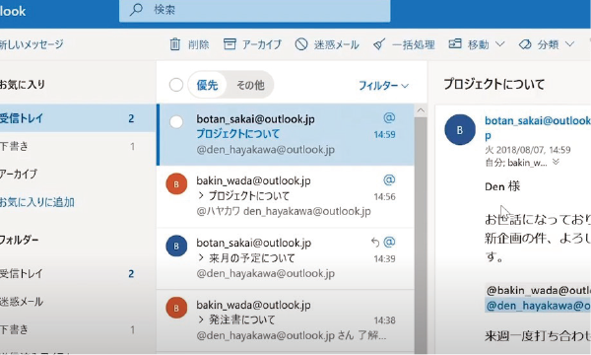Switch to the その他 tab
This screenshot has height=355, width=591.
(250, 85)
